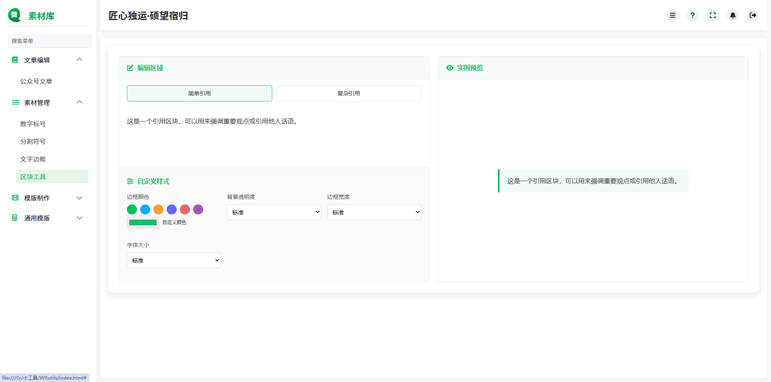Open the 边框宽度 dropdown
This screenshot has width=771, height=382.
pyautogui.click(x=373, y=212)
